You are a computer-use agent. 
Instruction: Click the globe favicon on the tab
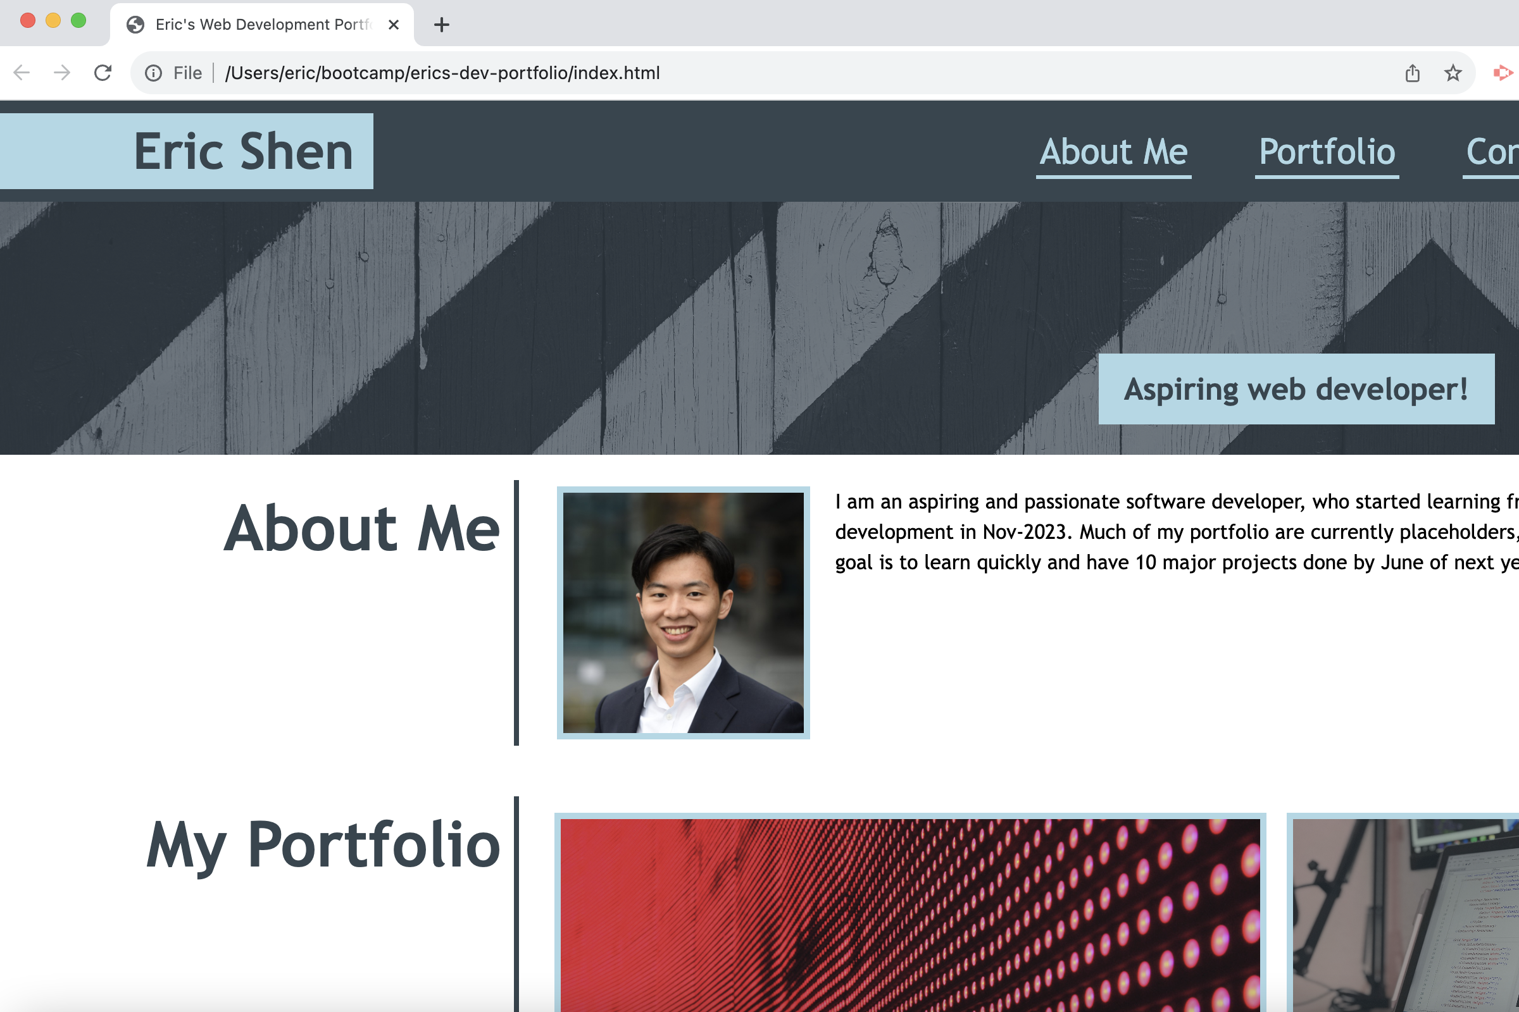(x=134, y=25)
